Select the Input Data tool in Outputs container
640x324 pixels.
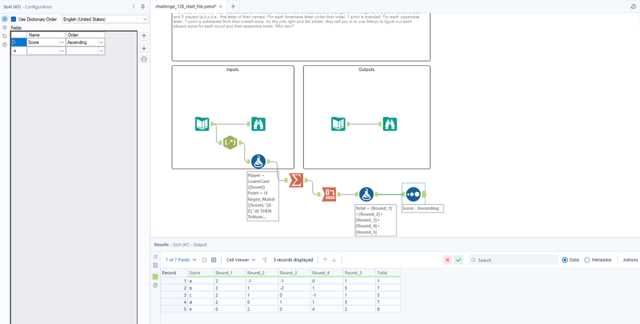pyautogui.click(x=338, y=124)
